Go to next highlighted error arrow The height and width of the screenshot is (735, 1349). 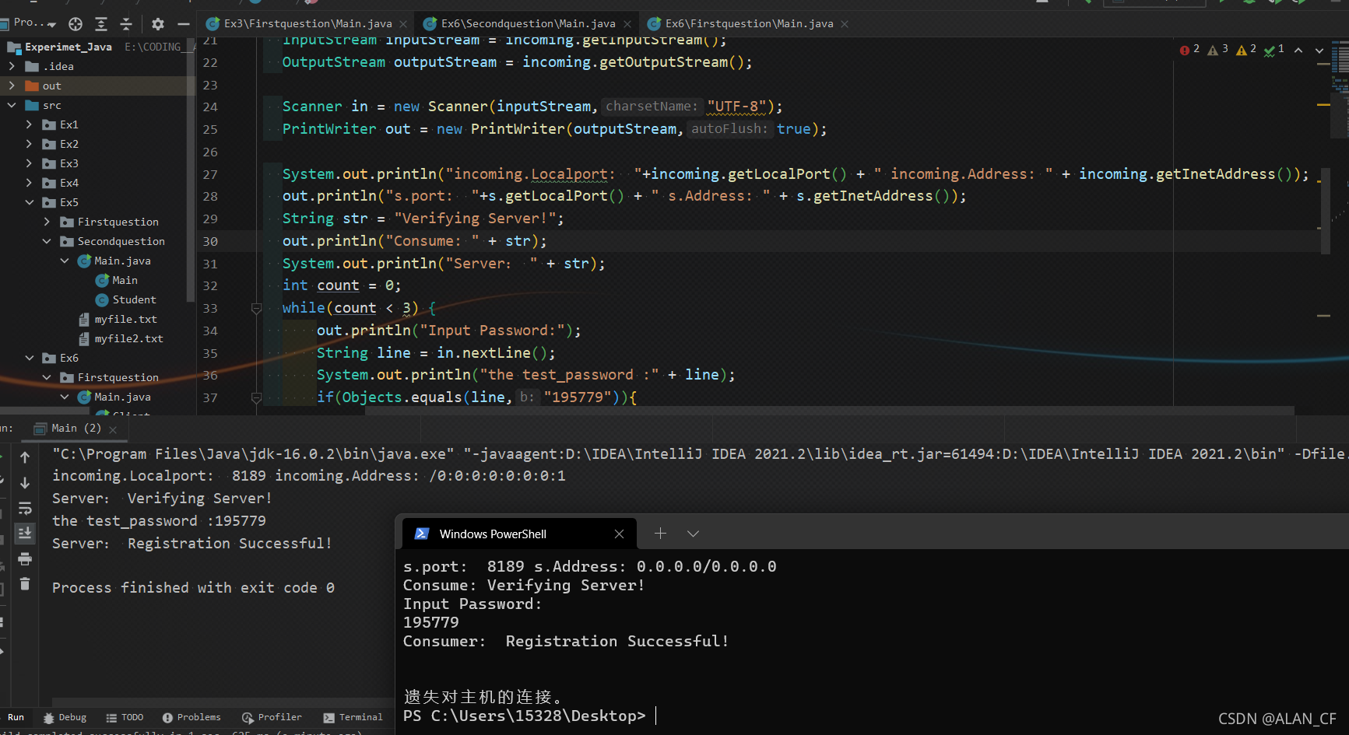pyautogui.click(x=1319, y=50)
